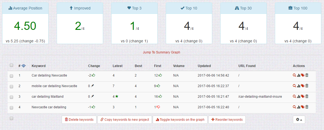Click heart icon in Top 3 card
Viewport: 324px width, 130px height.
coord(129,8)
